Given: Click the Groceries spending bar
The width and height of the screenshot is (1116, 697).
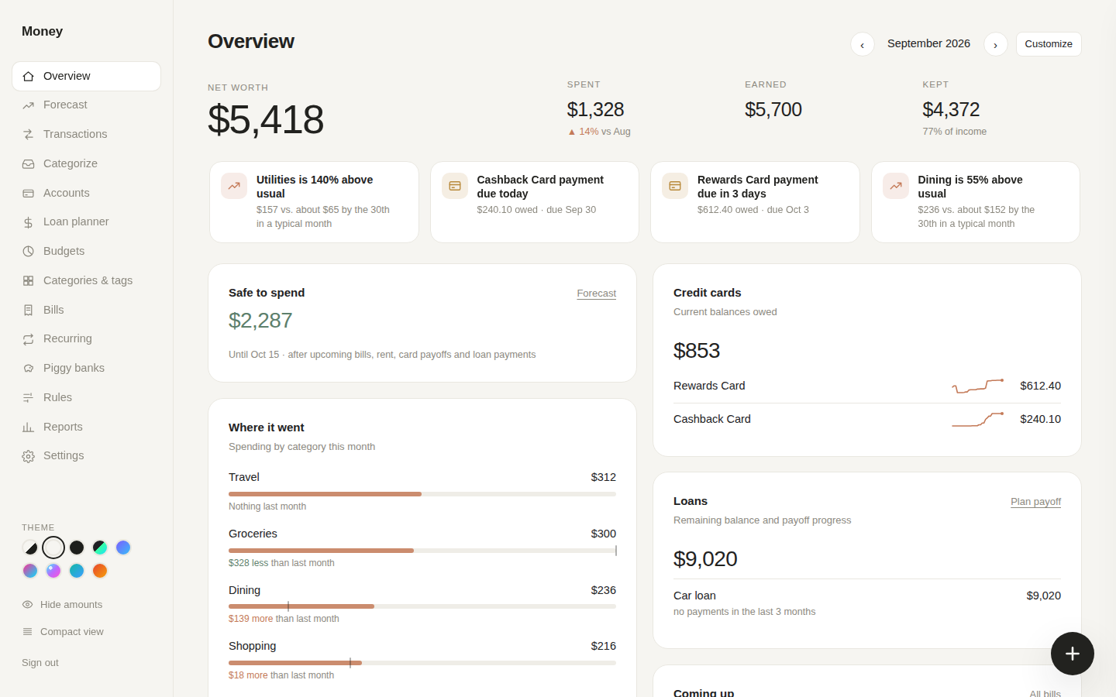Looking at the screenshot, I should [x=422, y=551].
